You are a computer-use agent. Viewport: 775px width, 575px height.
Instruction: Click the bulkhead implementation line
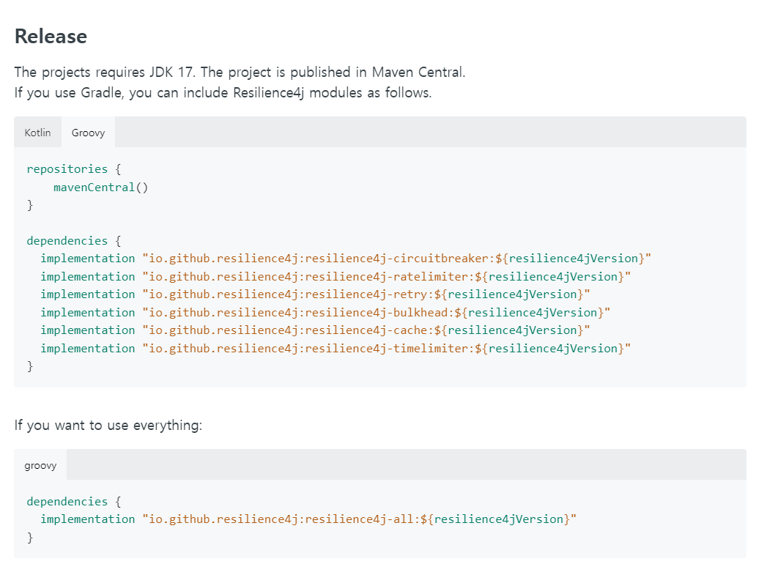click(x=325, y=313)
